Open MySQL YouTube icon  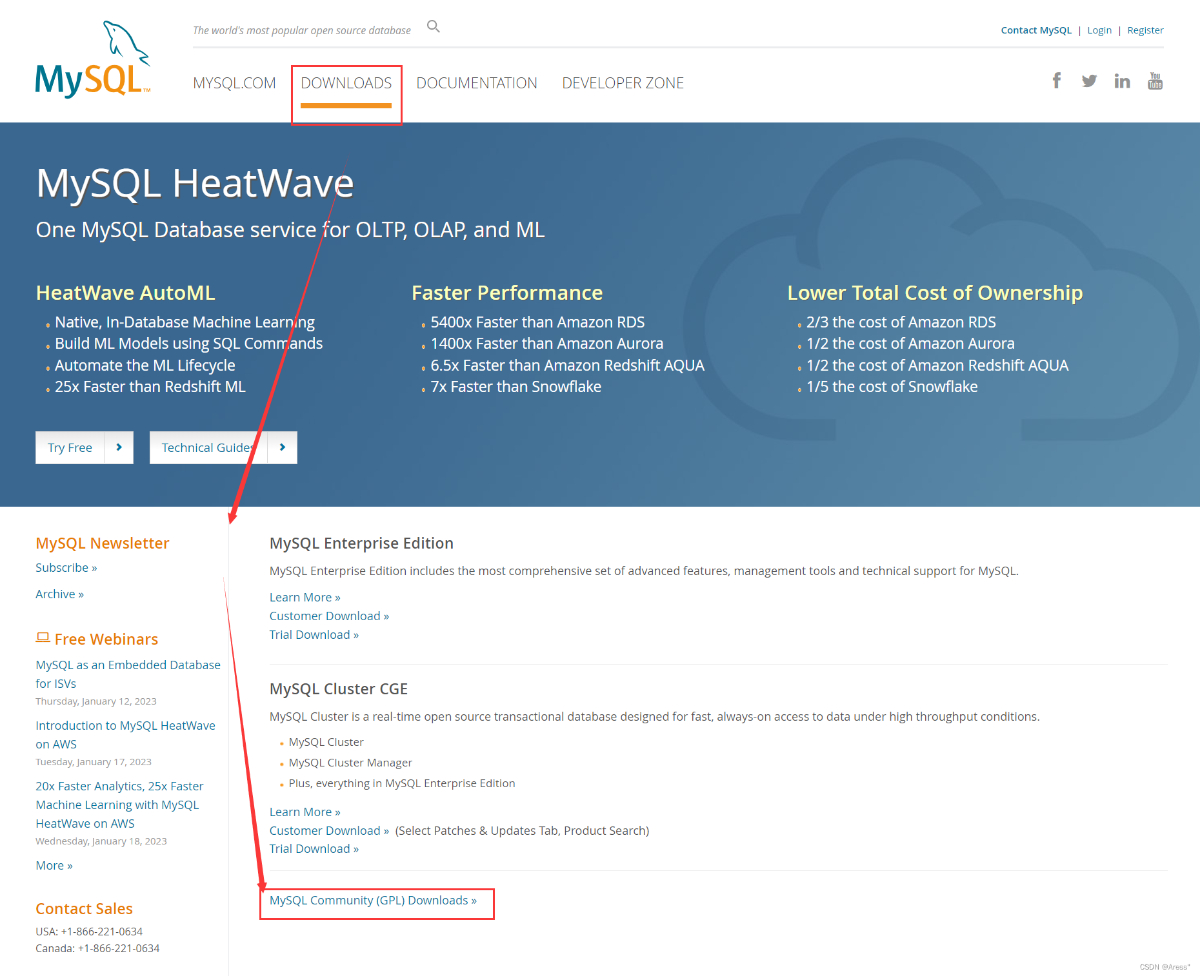1155,81
